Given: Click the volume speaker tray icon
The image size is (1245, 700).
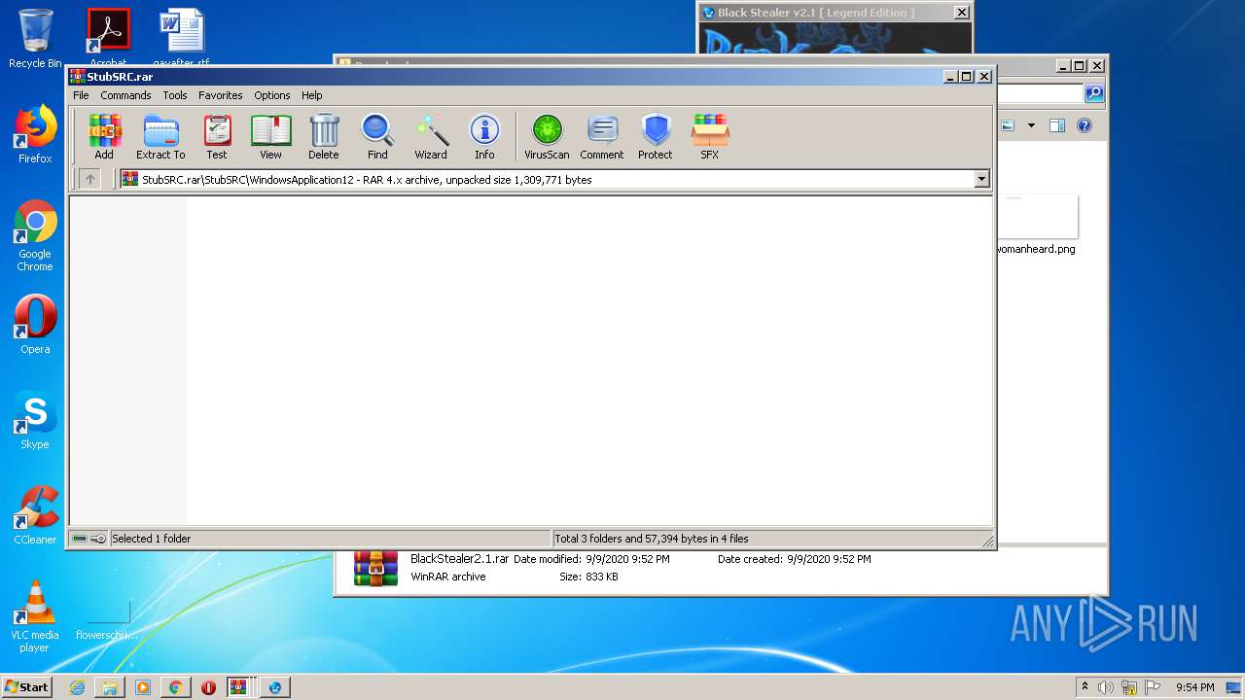Looking at the screenshot, I should [x=1106, y=687].
